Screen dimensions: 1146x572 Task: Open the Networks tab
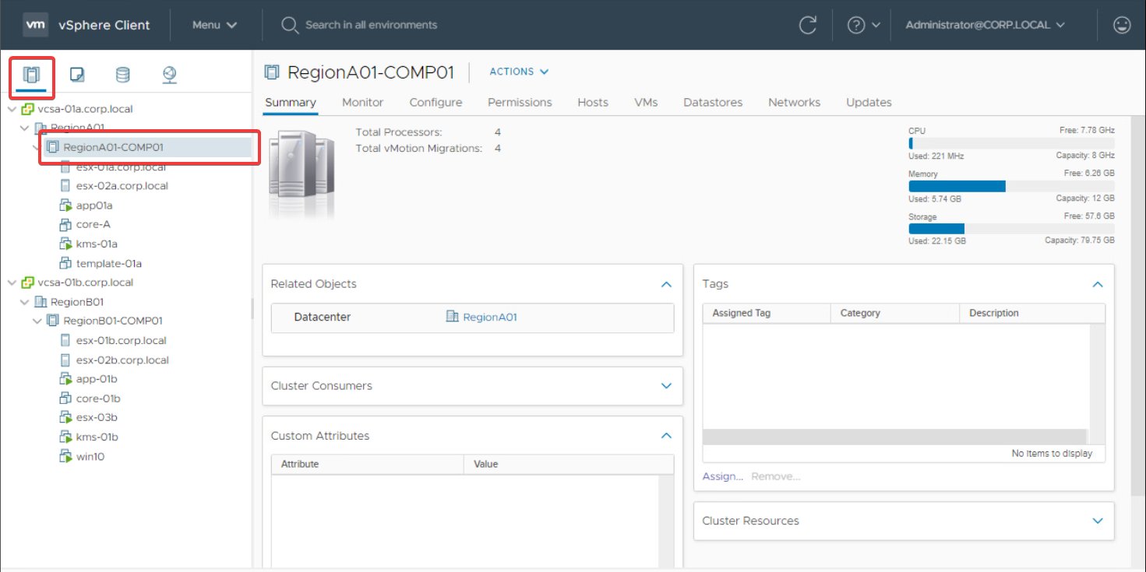pyautogui.click(x=794, y=103)
